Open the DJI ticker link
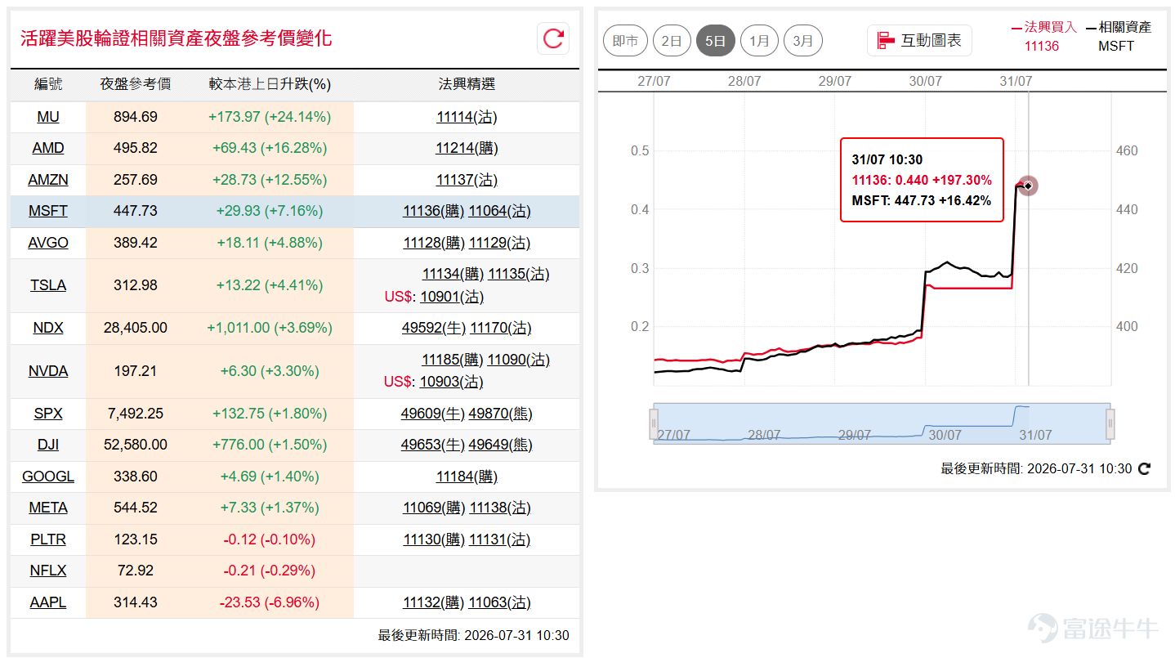 pos(48,445)
